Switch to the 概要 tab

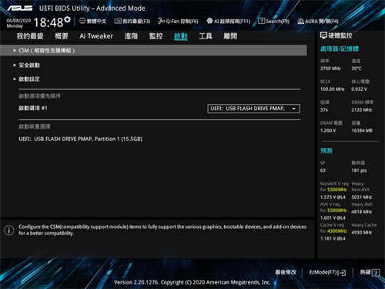[62, 36]
